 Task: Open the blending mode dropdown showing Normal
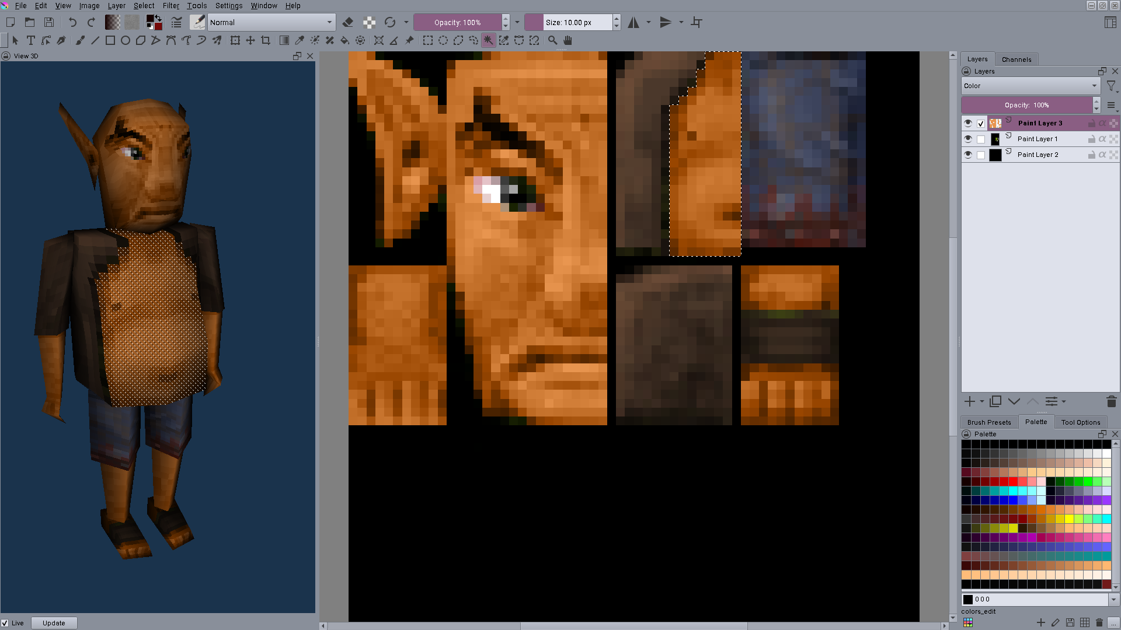[271, 23]
